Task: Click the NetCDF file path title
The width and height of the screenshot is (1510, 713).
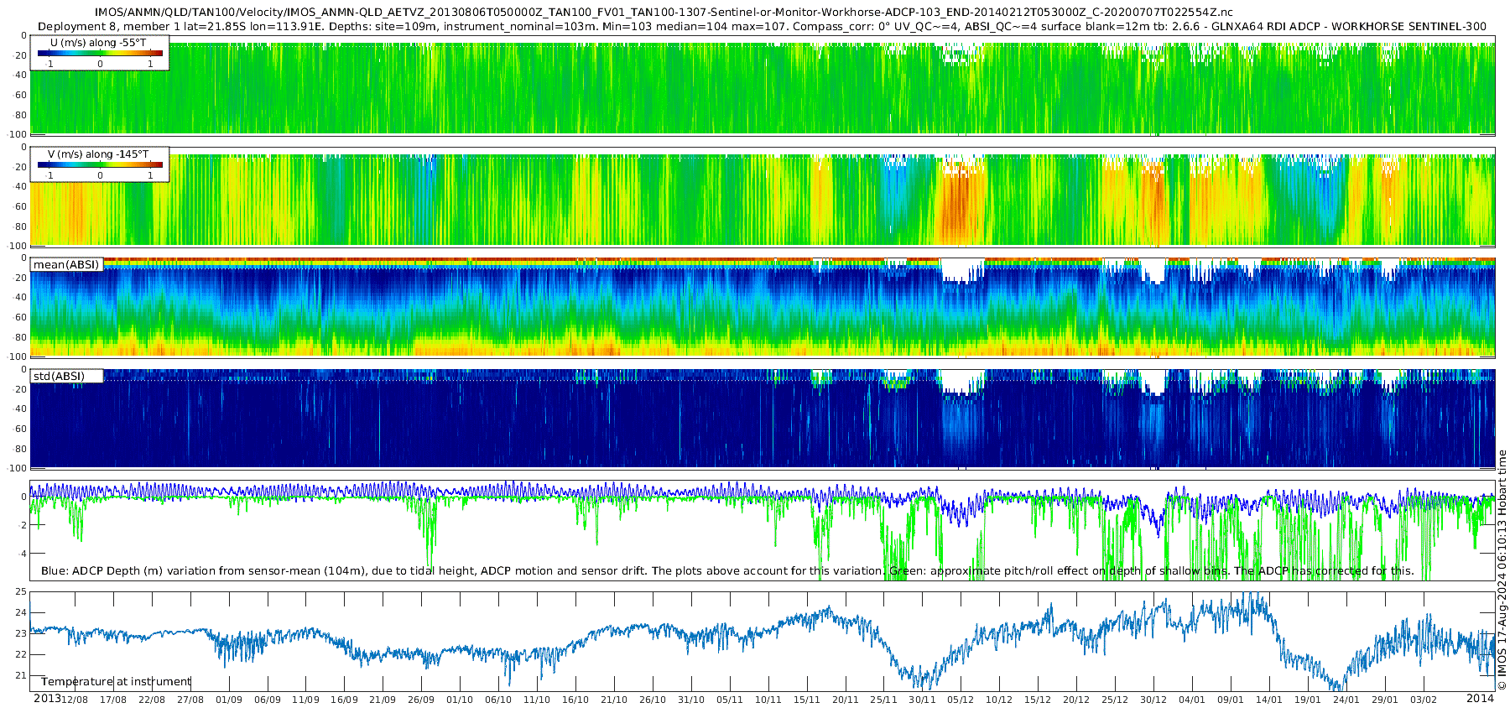Action: click(664, 12)
